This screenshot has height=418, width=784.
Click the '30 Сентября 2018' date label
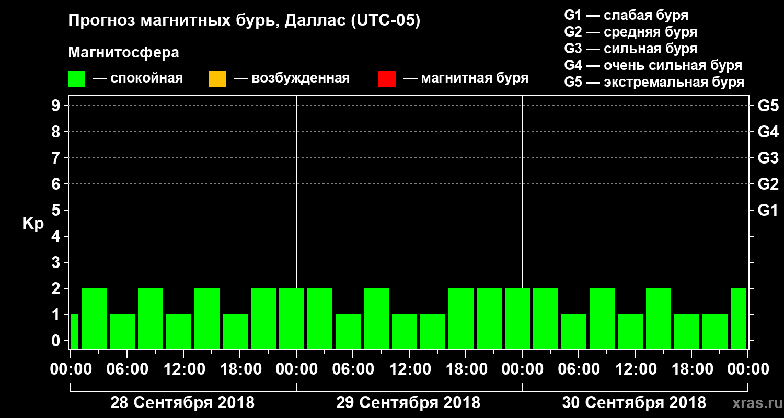click(x=634, y=403)
